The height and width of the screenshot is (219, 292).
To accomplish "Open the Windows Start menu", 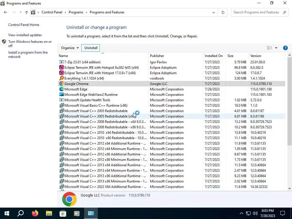I will coord(7,213).
